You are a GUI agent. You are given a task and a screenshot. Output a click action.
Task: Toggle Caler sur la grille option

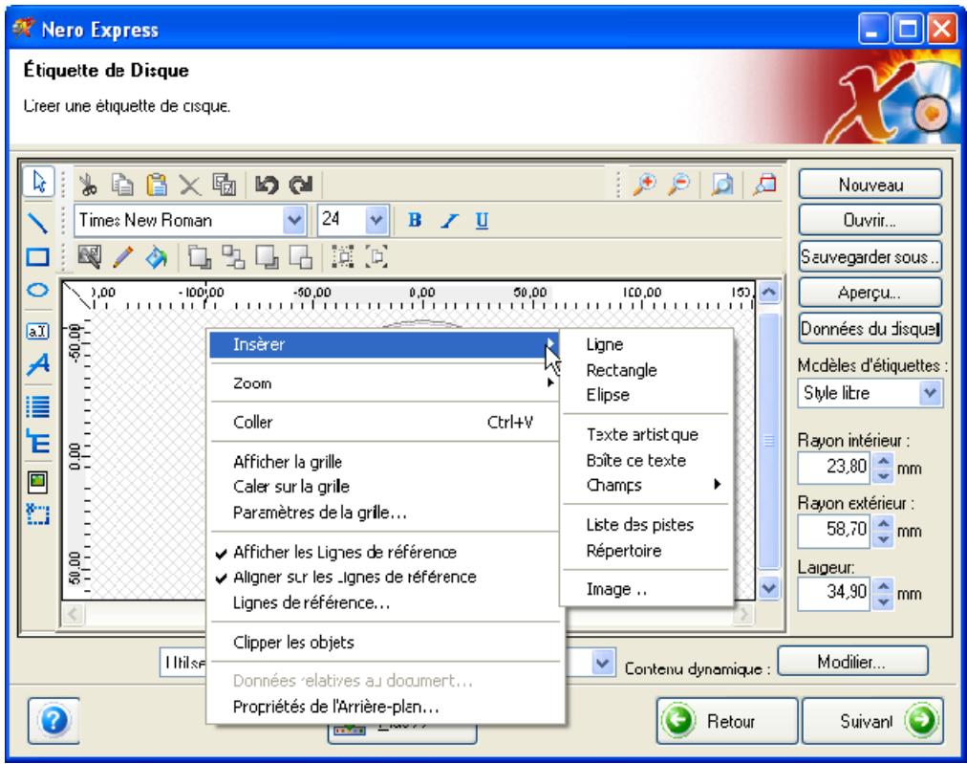pyautogui.click(x=385, y=487)
